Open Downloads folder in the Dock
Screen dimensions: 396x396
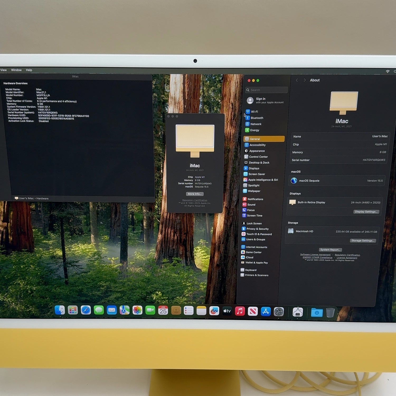click(317, 313)
